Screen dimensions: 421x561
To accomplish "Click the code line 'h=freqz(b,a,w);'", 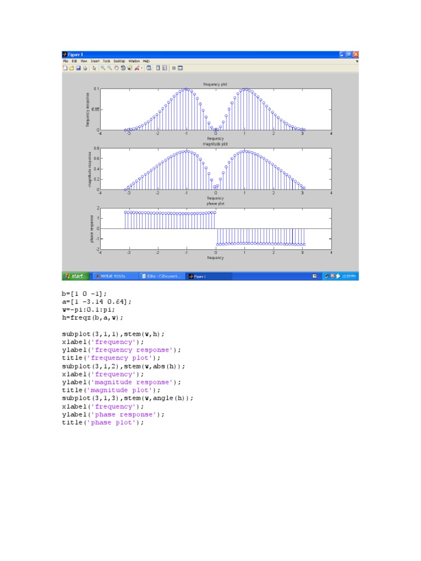I will (92, 318).
